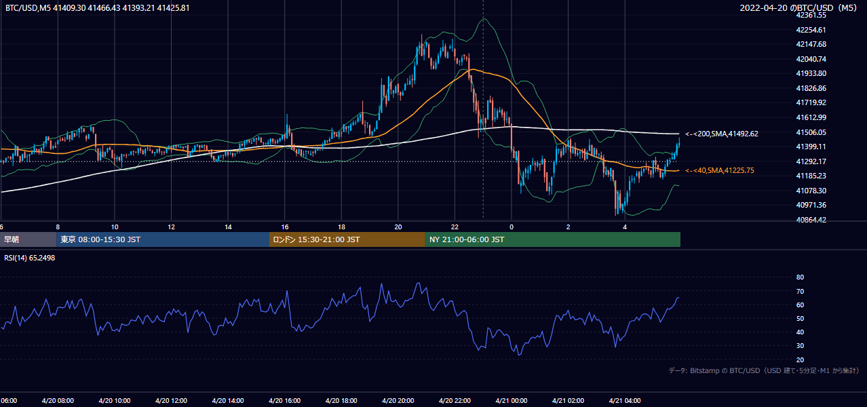Click the 4/20 20:00 date axis label

click(x=398, y=401)
